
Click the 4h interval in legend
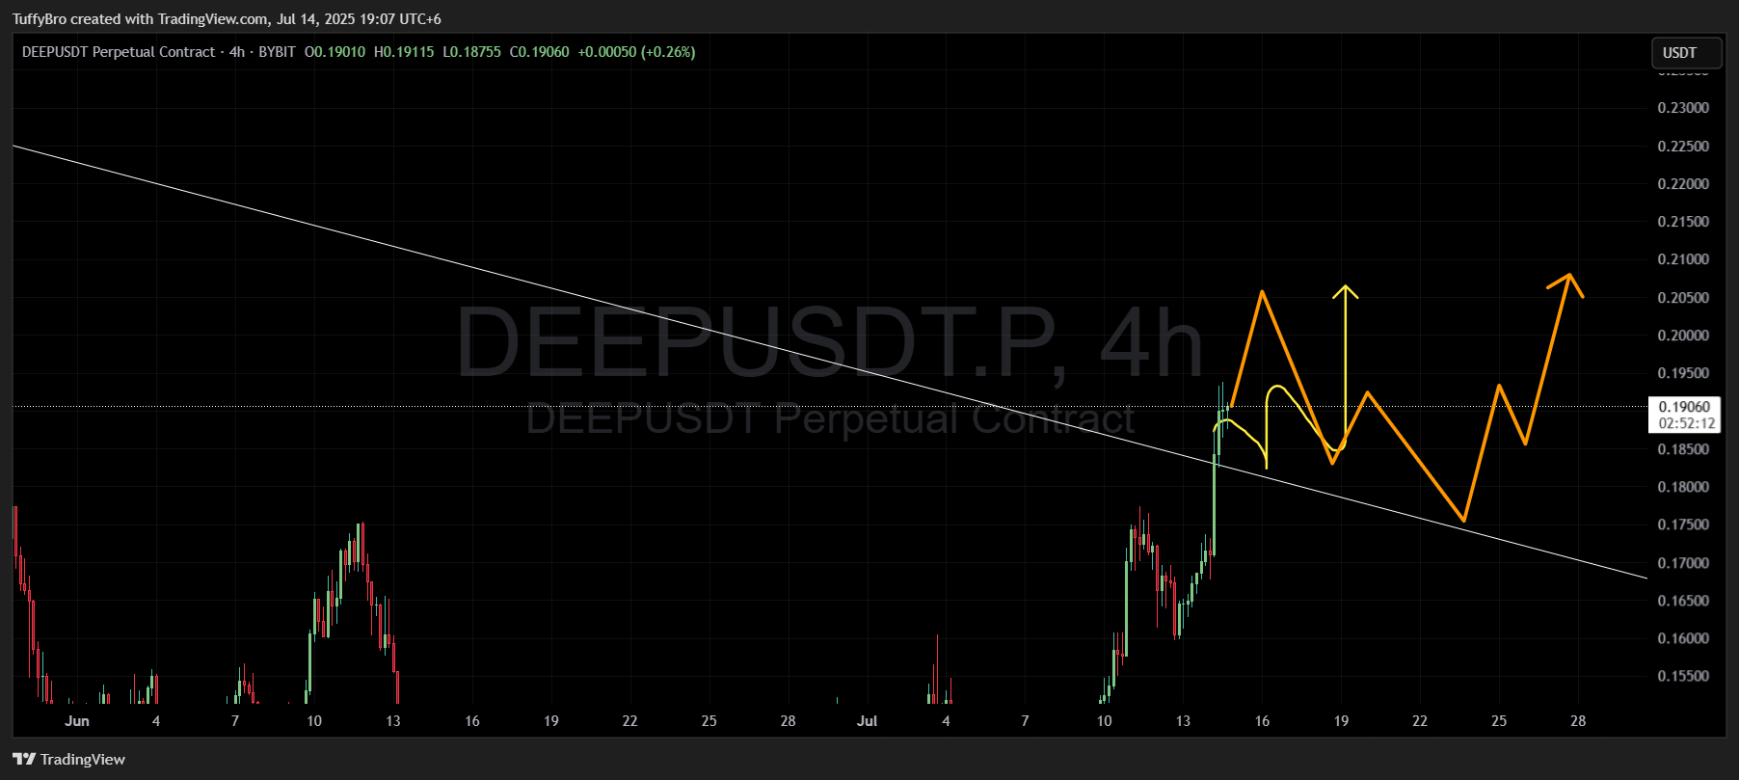pos(237,52)
